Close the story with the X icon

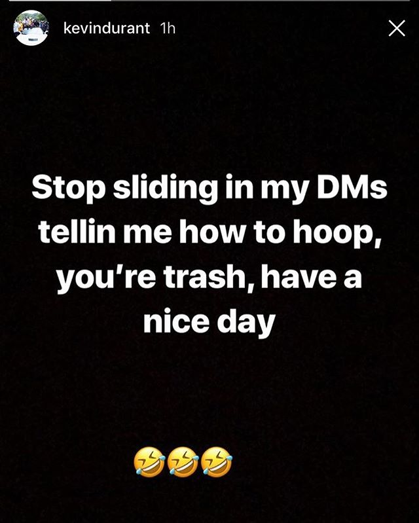tap(397, 28)
